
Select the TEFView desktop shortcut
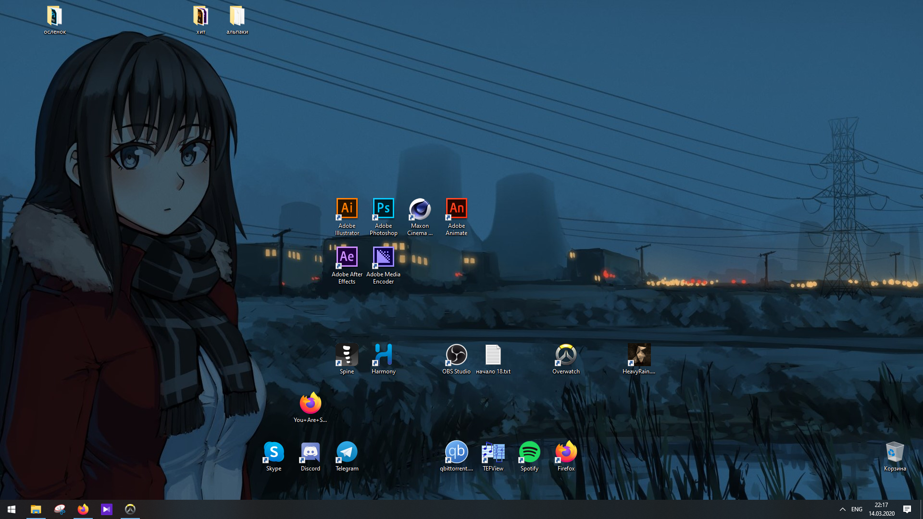(493, 456)
